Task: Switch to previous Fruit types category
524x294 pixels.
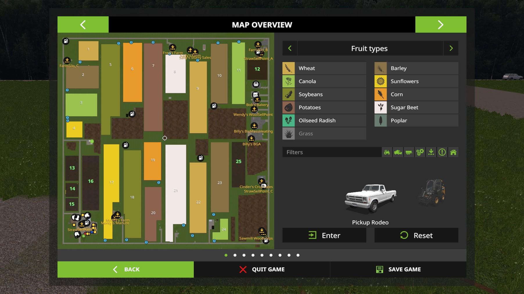Action: [290, 48]
